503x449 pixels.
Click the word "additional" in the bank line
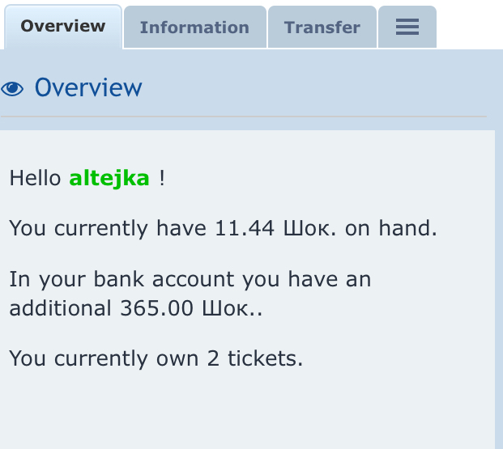pos(60,307)
